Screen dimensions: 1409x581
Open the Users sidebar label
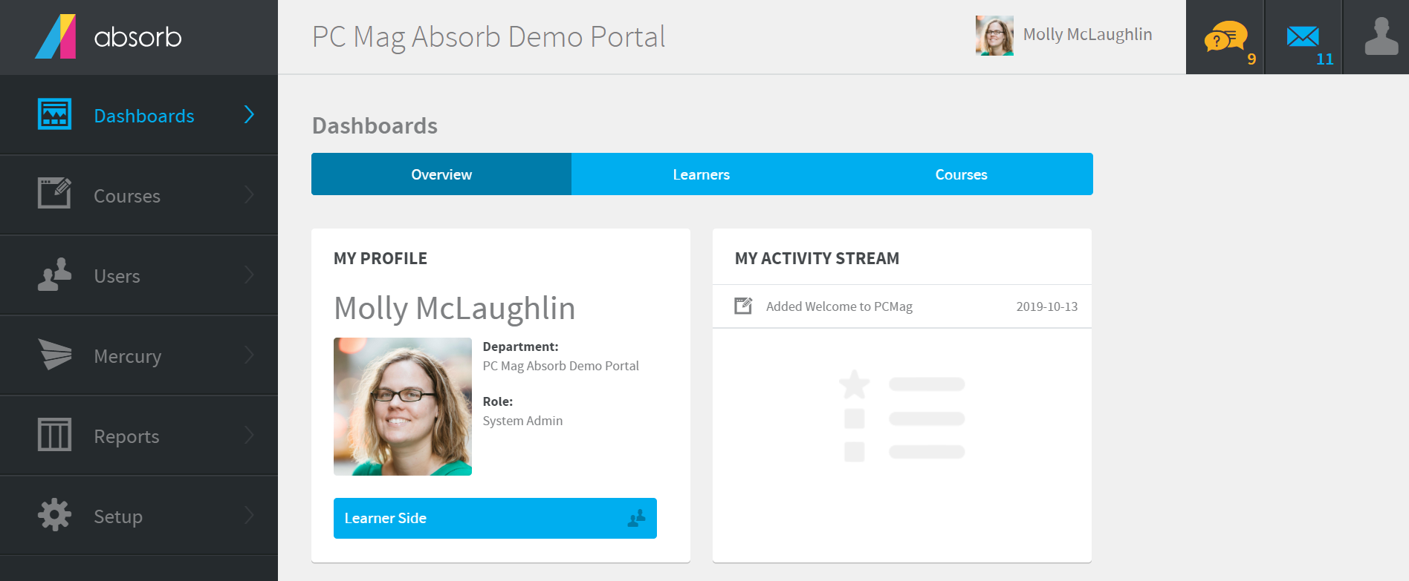coord(117,276)
